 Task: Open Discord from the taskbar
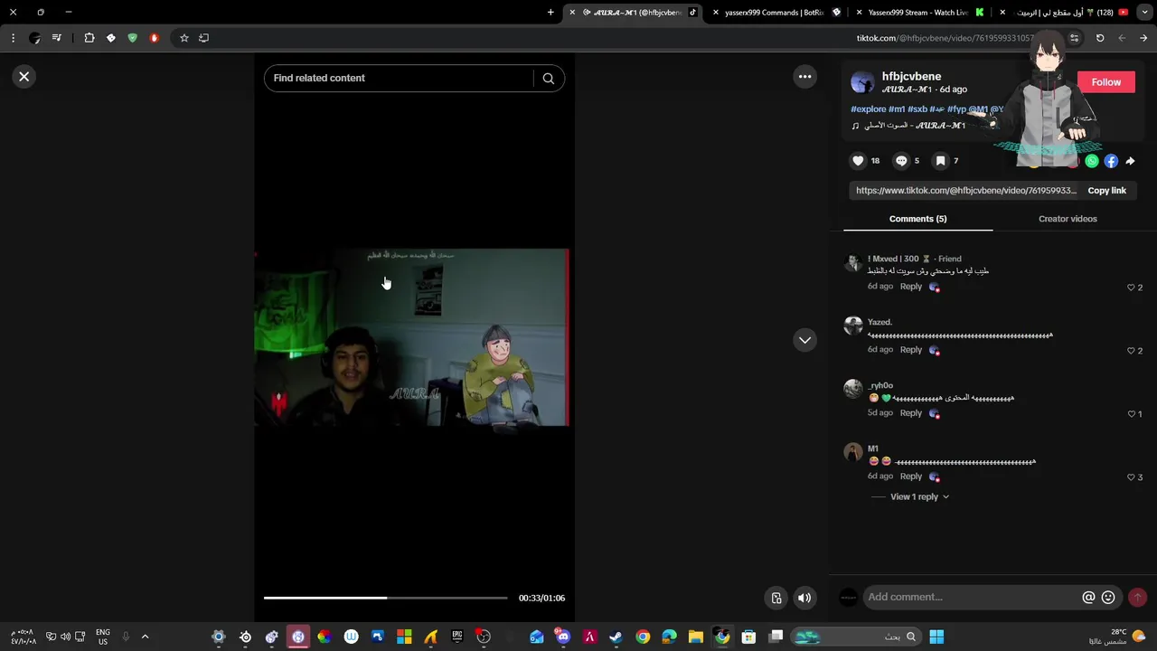point(563,637)
